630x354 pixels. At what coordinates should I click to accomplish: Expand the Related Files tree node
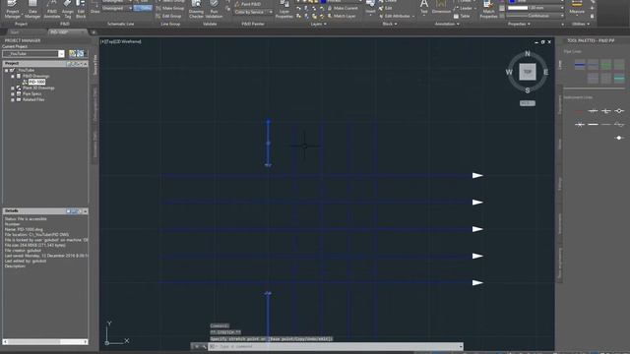[x=13, y=99]
